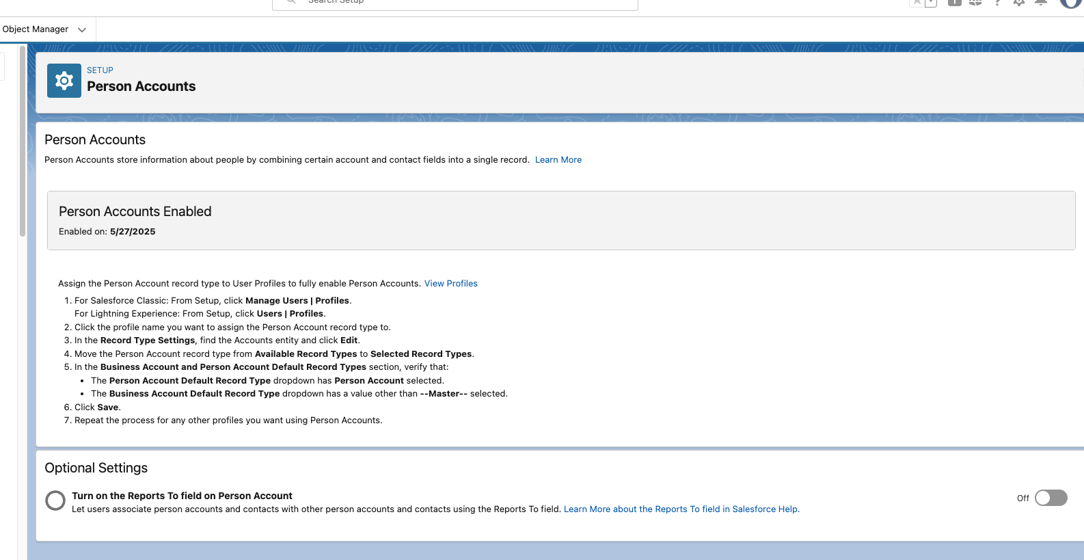
Task: Expand the Object Manager dropdown chevron
Action: (82, 30)
